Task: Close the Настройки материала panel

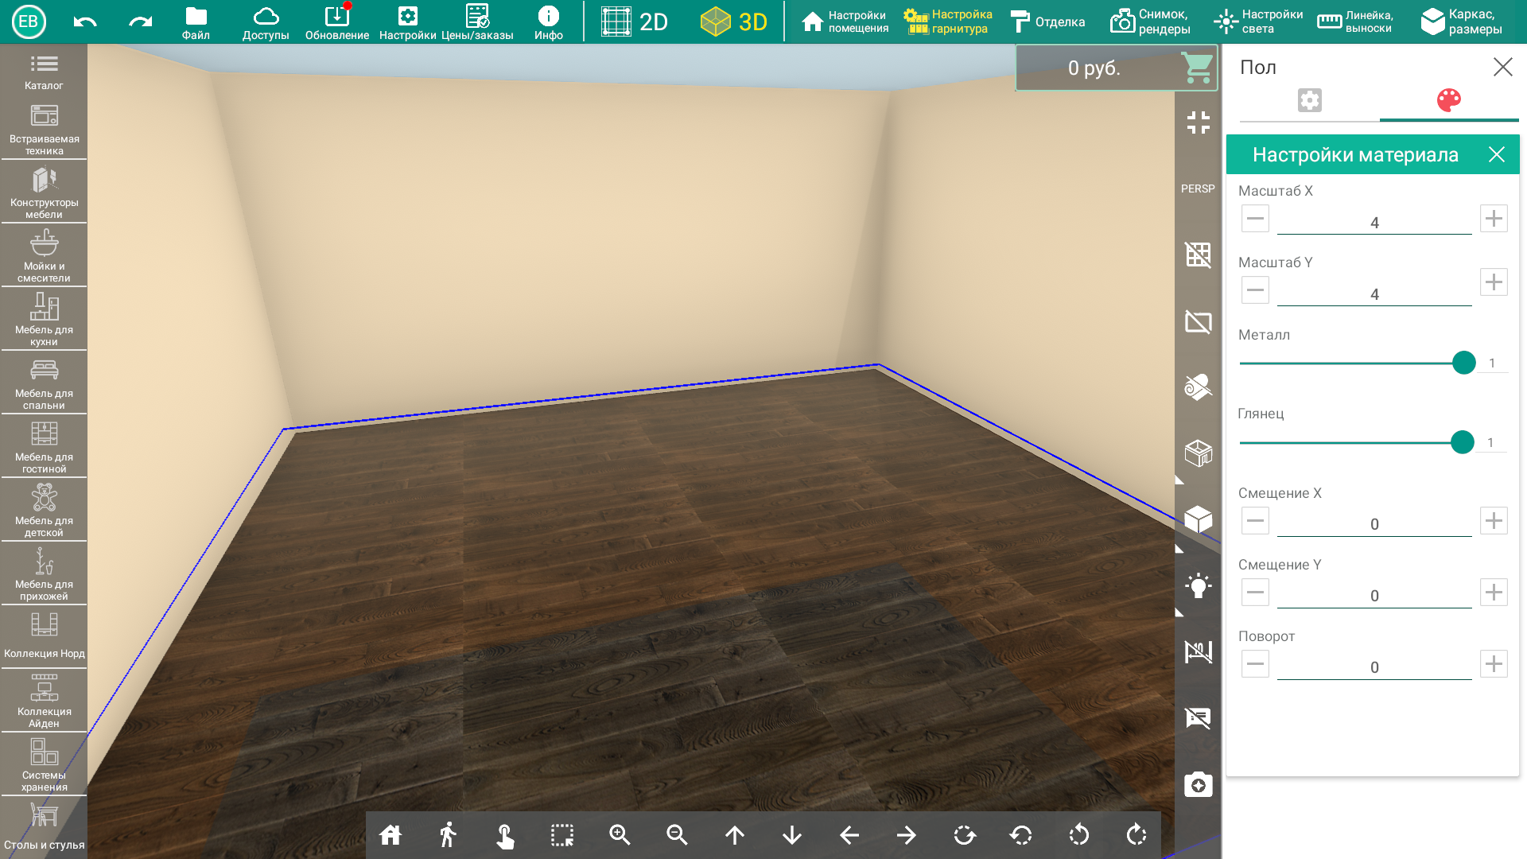Action: 1498,154
